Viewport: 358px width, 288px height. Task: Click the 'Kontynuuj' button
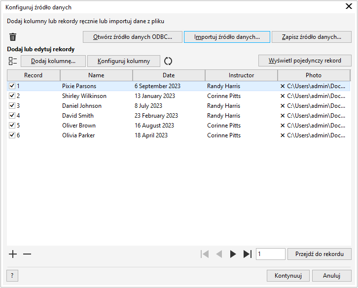click(x=288, y=276)
